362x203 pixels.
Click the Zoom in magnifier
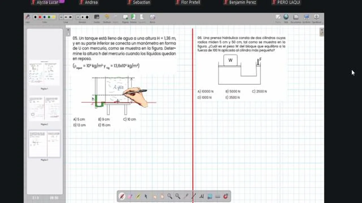pyautogui.click(x=170, y=196)
